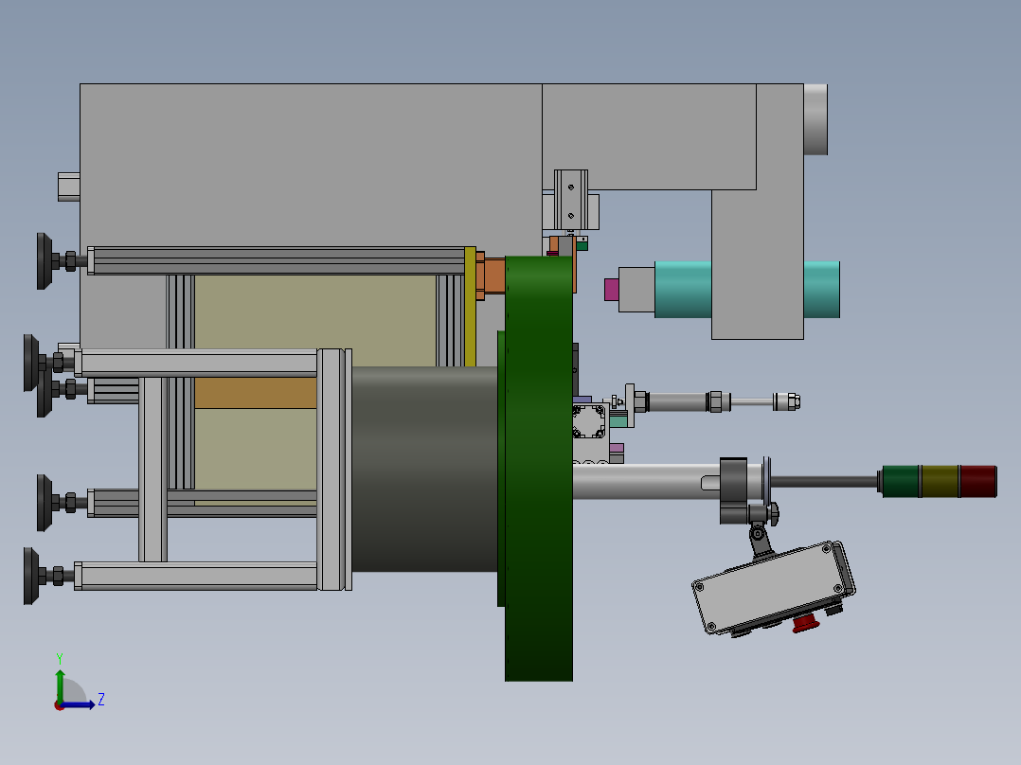Select the large green disc wheel
Image resolution: width=1021 pixels, height=765 pixels.
pos(539,468)
